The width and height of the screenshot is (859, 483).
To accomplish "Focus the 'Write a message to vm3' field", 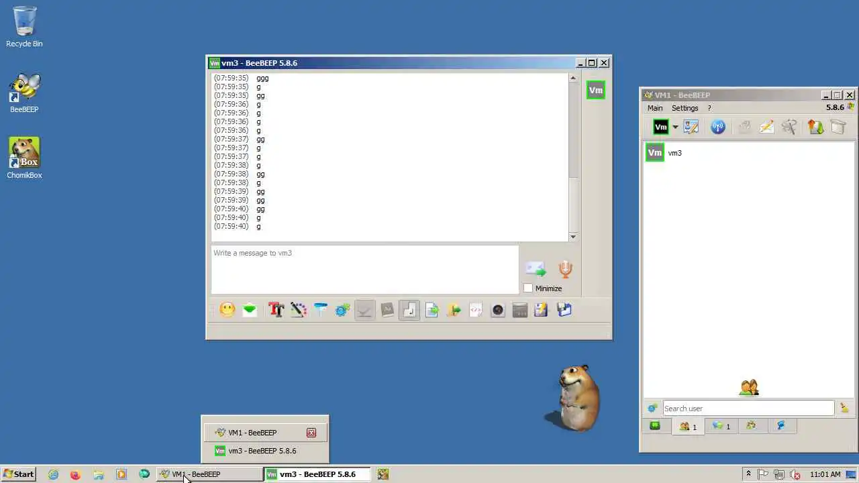I will (x=365, y=270).
